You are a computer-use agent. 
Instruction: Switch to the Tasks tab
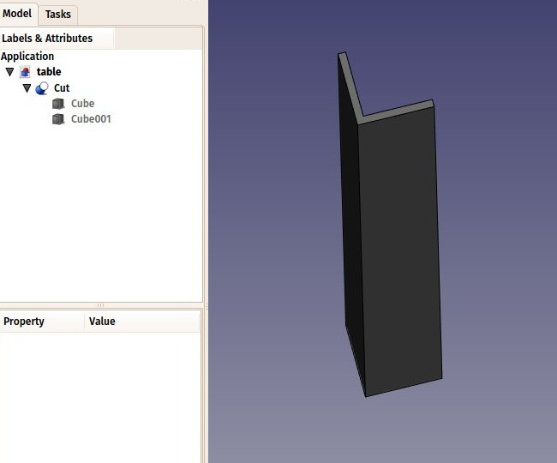58,15
